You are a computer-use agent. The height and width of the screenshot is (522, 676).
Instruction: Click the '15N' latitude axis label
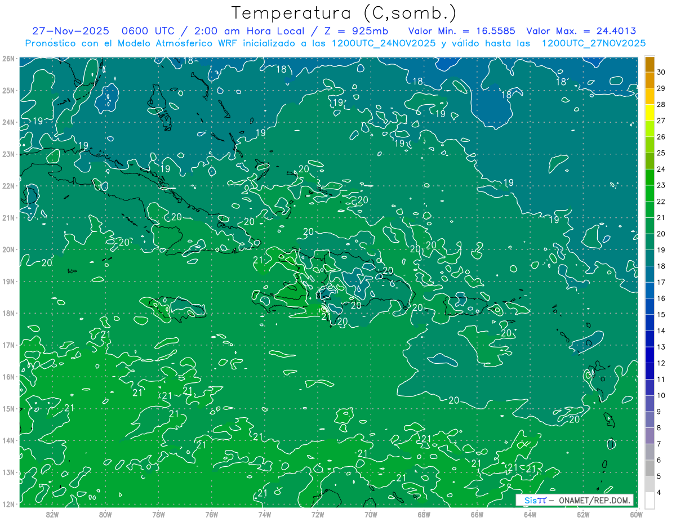point(8,408)
